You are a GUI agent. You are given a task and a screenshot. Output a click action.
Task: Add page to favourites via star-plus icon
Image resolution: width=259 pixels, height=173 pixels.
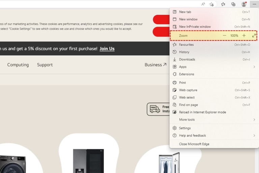pyautogui.click(x=211, y=4)
